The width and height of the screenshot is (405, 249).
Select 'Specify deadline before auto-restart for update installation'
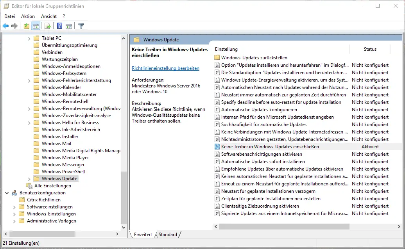[x=281, y=102]
